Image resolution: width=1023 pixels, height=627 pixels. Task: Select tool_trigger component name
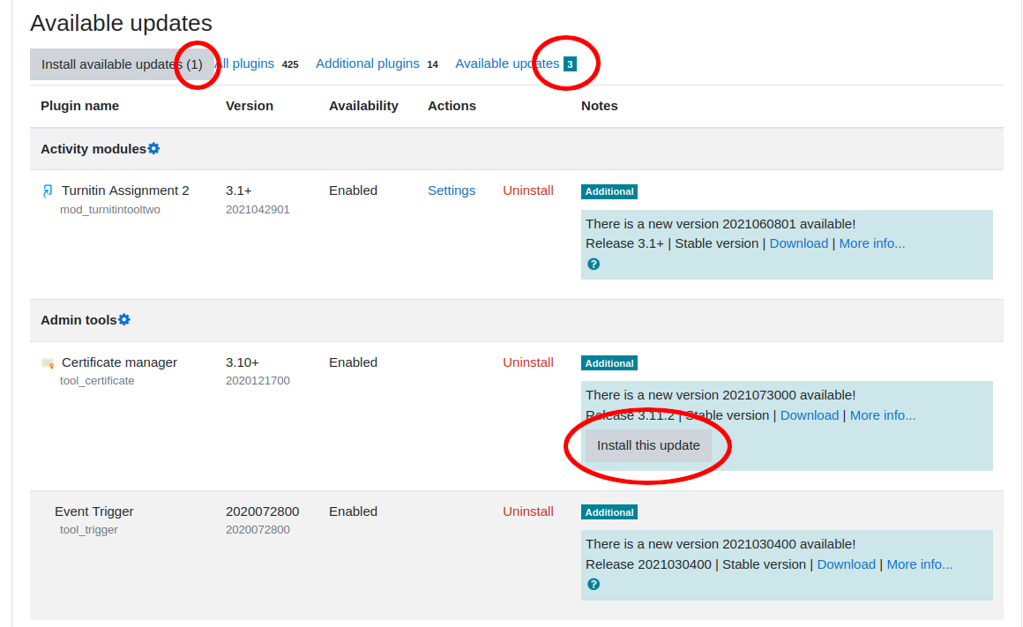pos(89,530)
